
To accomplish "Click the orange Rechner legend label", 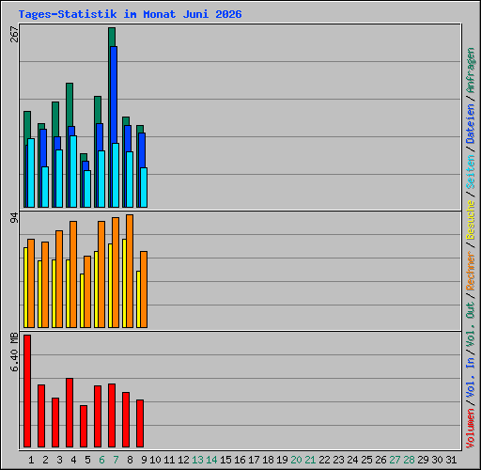I will coord(471,271).
